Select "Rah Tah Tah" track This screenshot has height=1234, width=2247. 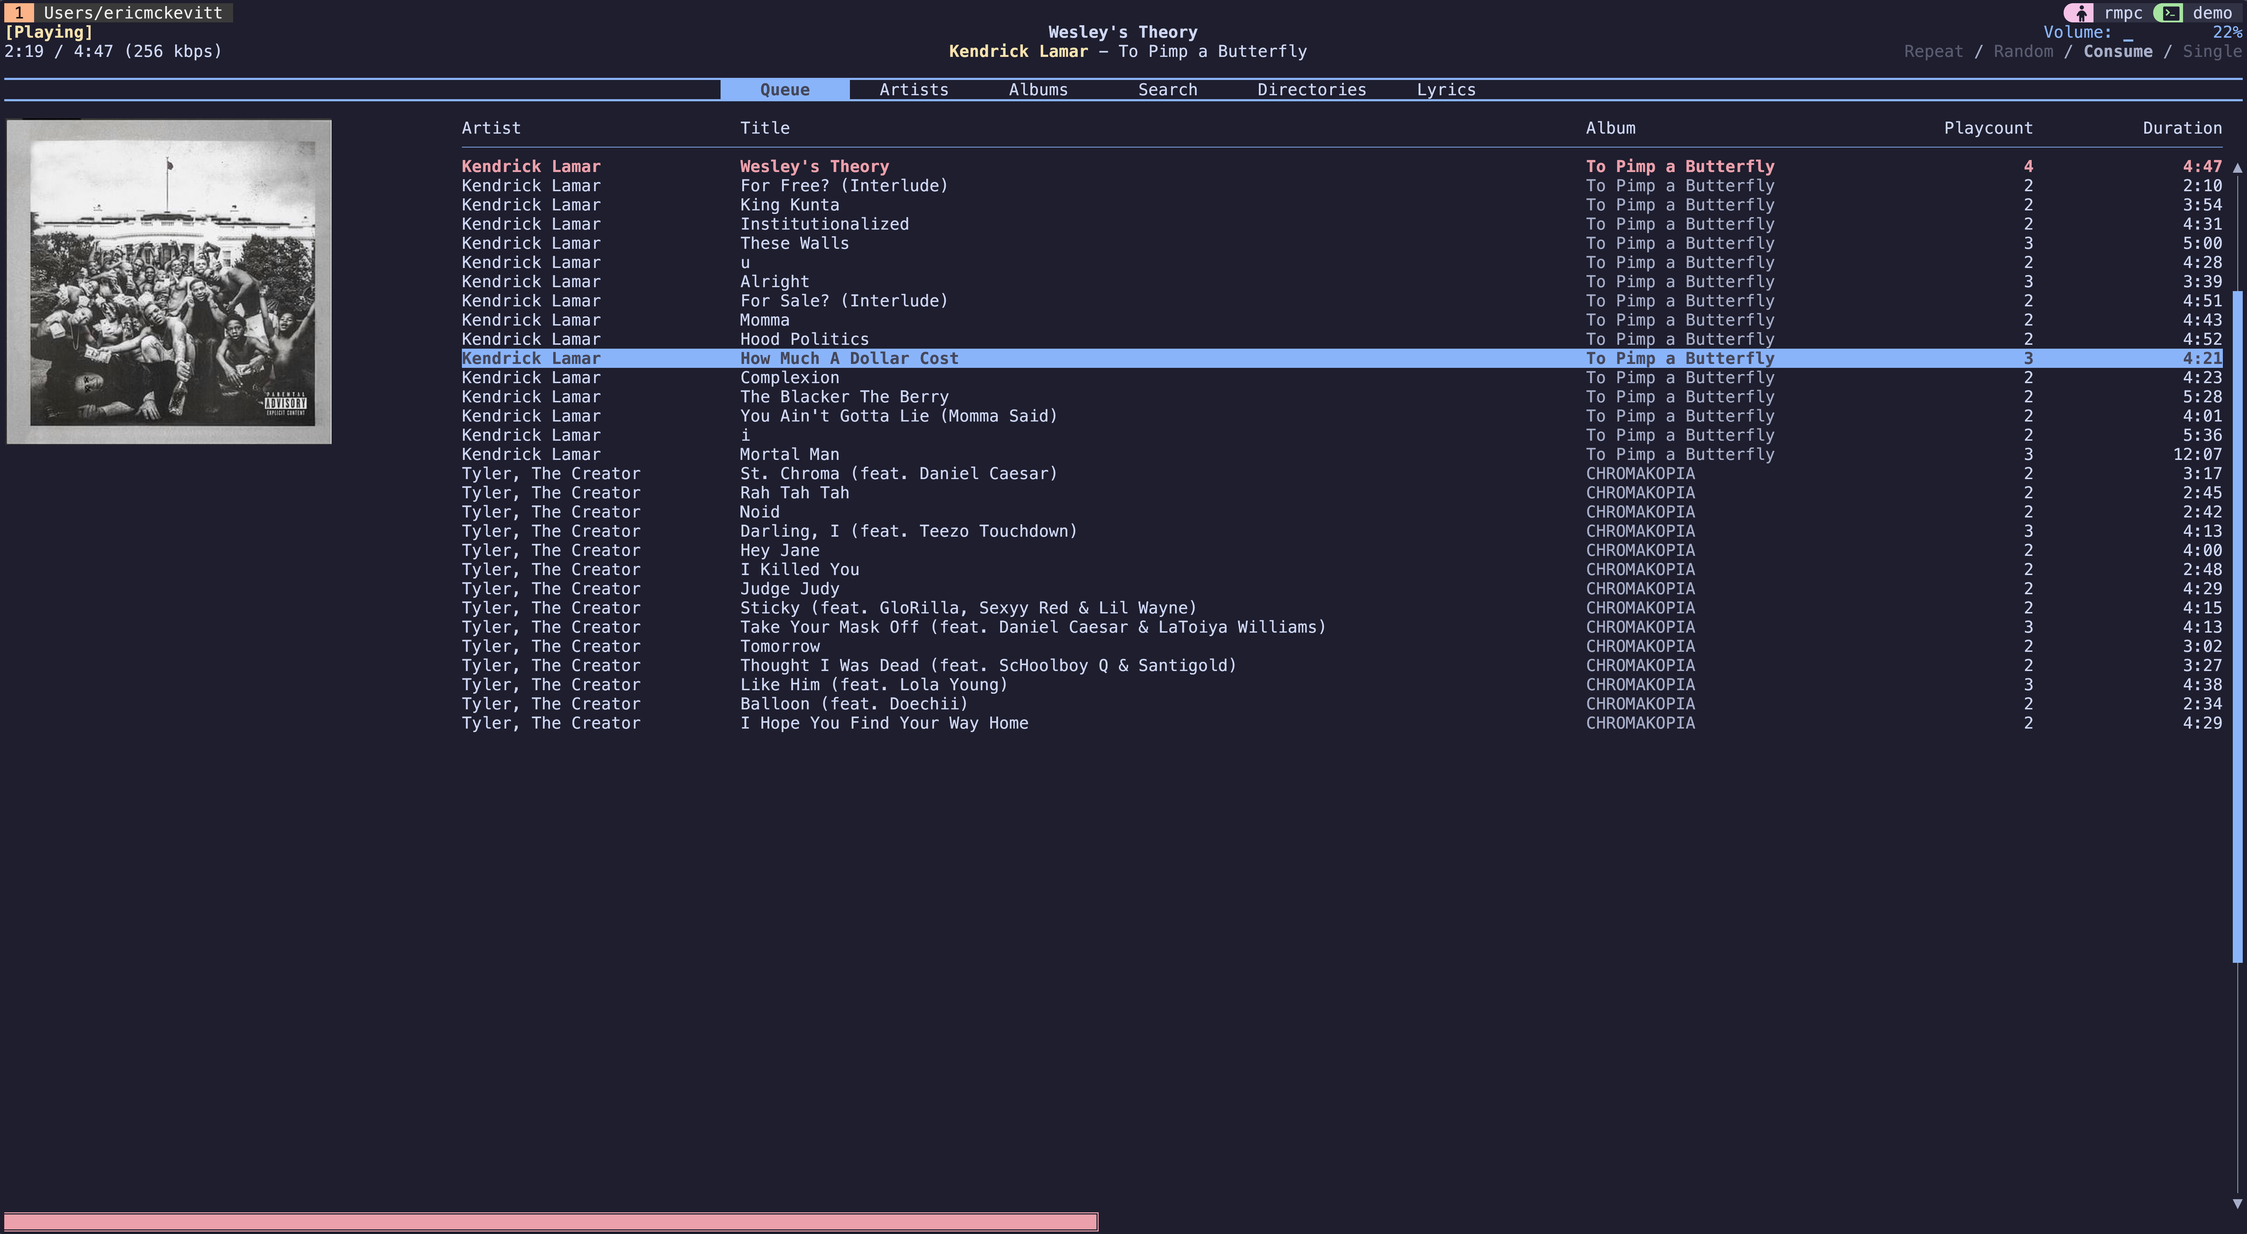click(x=1342, y=493)
